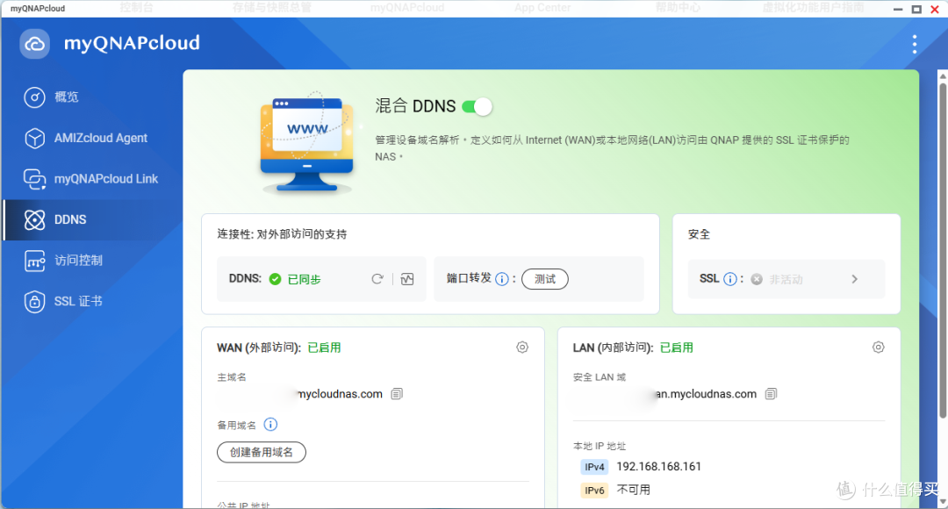The height and width of the screenshot is (509, 948).
Task: Click the 安全 LAN 域 label
Action: point(600,377)
